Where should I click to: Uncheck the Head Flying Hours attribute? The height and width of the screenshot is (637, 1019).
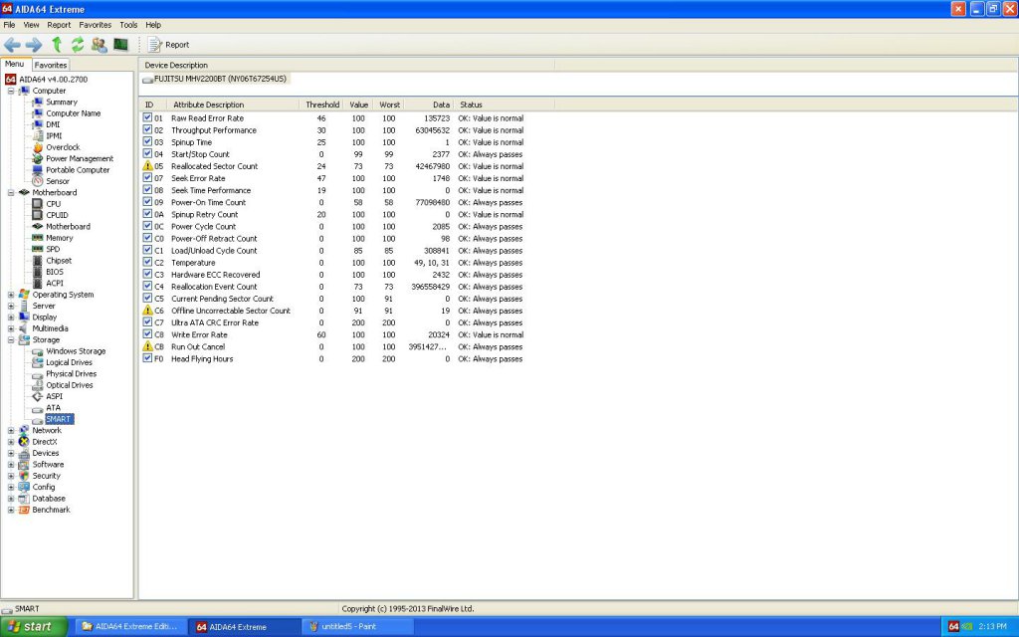tap(147, 358)
